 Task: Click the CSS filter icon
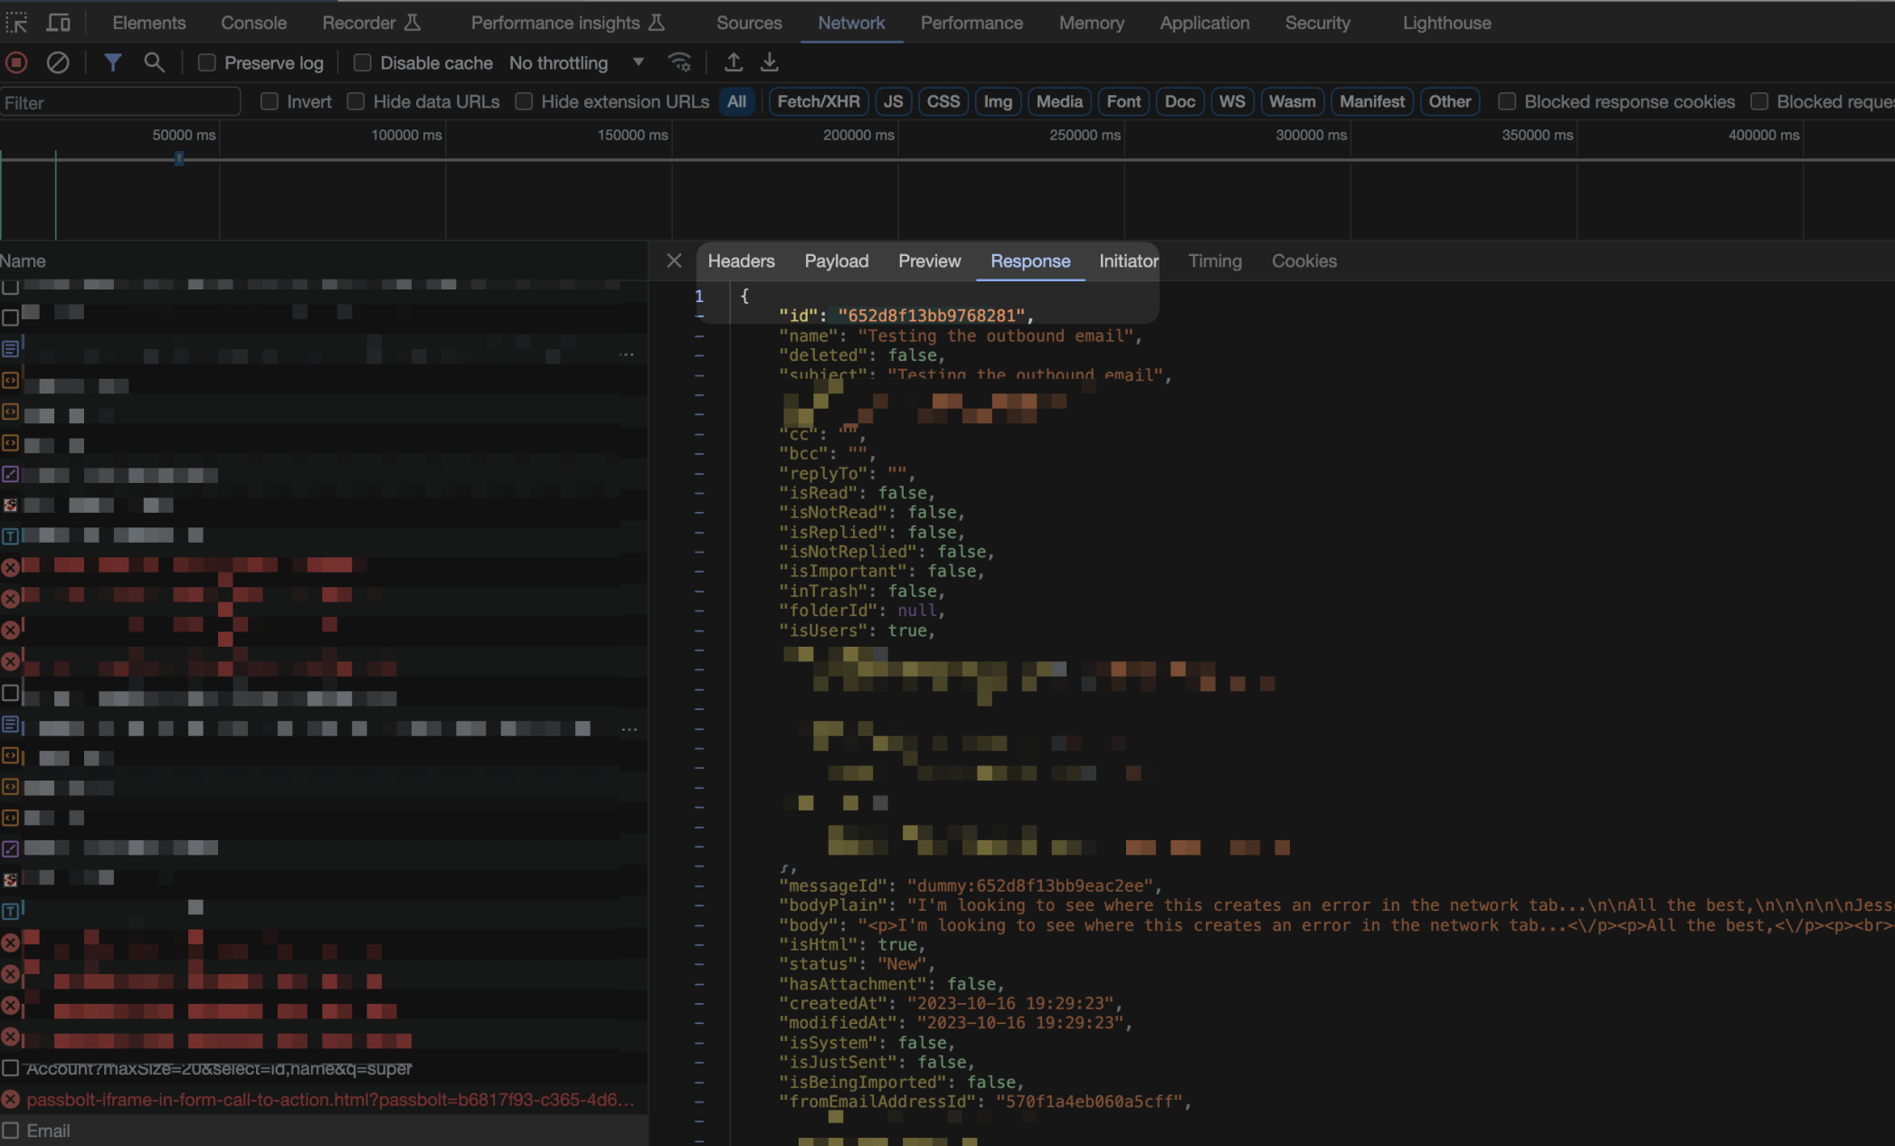coord(943,101)
